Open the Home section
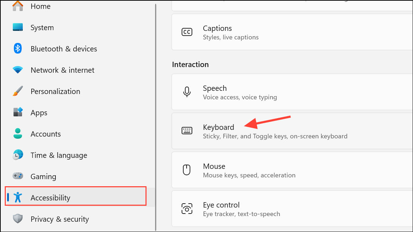This screenshot has width=413, height=232. pos(40,6)
